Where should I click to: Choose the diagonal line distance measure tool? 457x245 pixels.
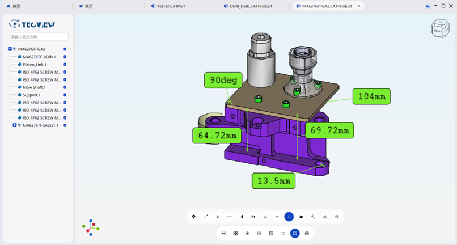tap(206, 217)
